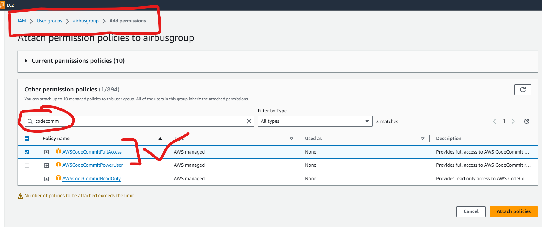Click AWSCodeCommitFullAccess policy cube icon
Viewport: 542px width, 227px height.
pos(58,151)
